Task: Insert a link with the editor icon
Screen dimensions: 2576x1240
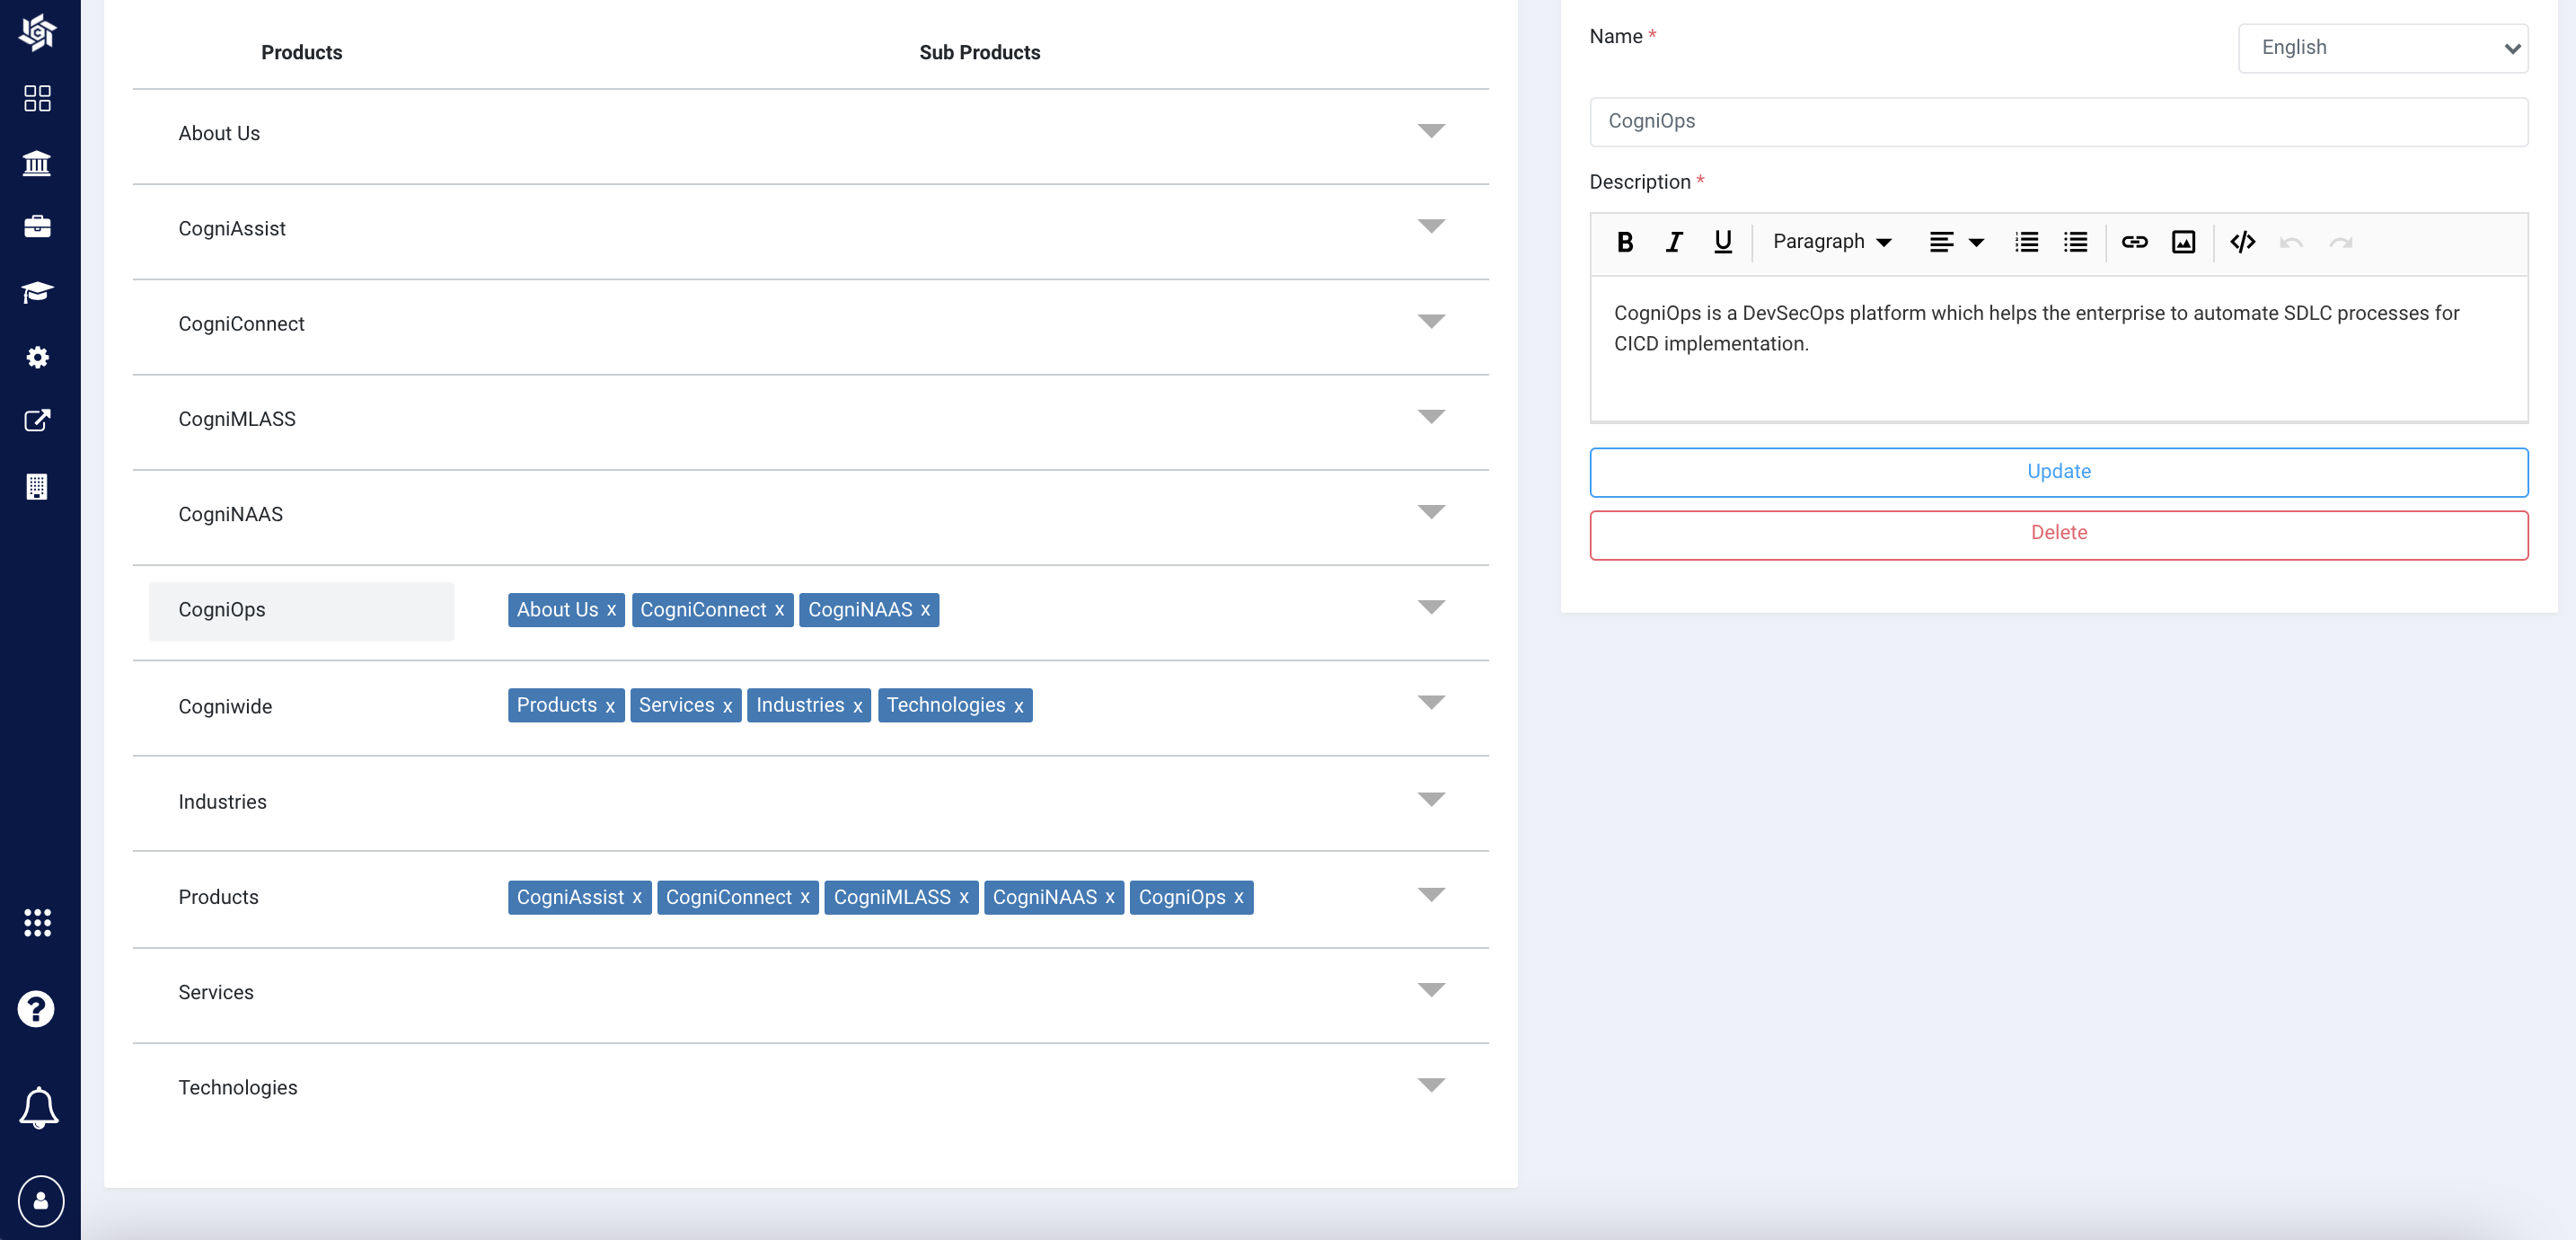Action: click(2134, 243)
